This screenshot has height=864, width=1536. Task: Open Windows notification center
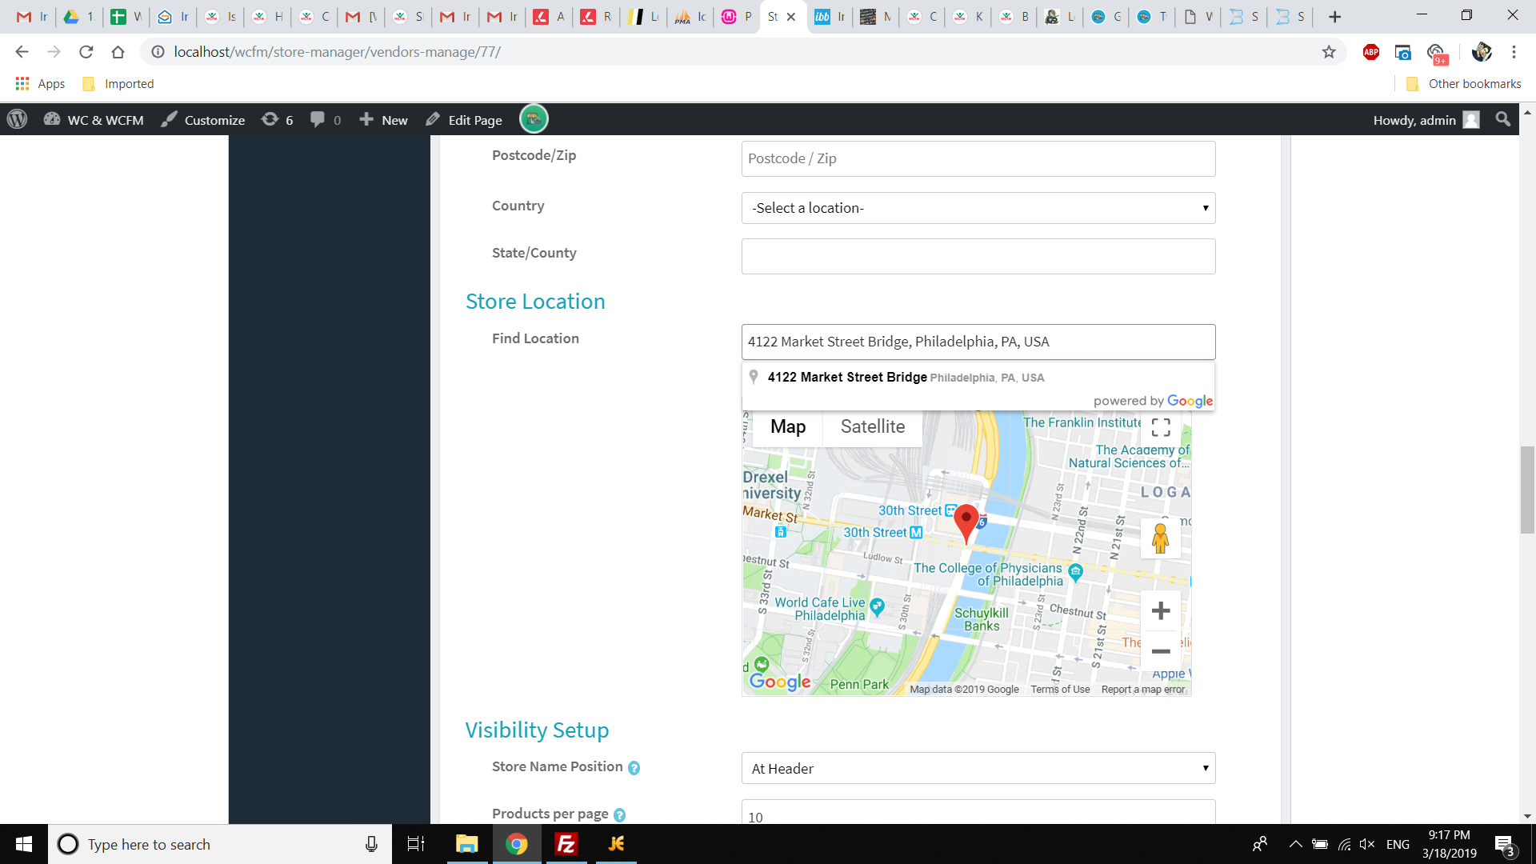(1504, 845)
